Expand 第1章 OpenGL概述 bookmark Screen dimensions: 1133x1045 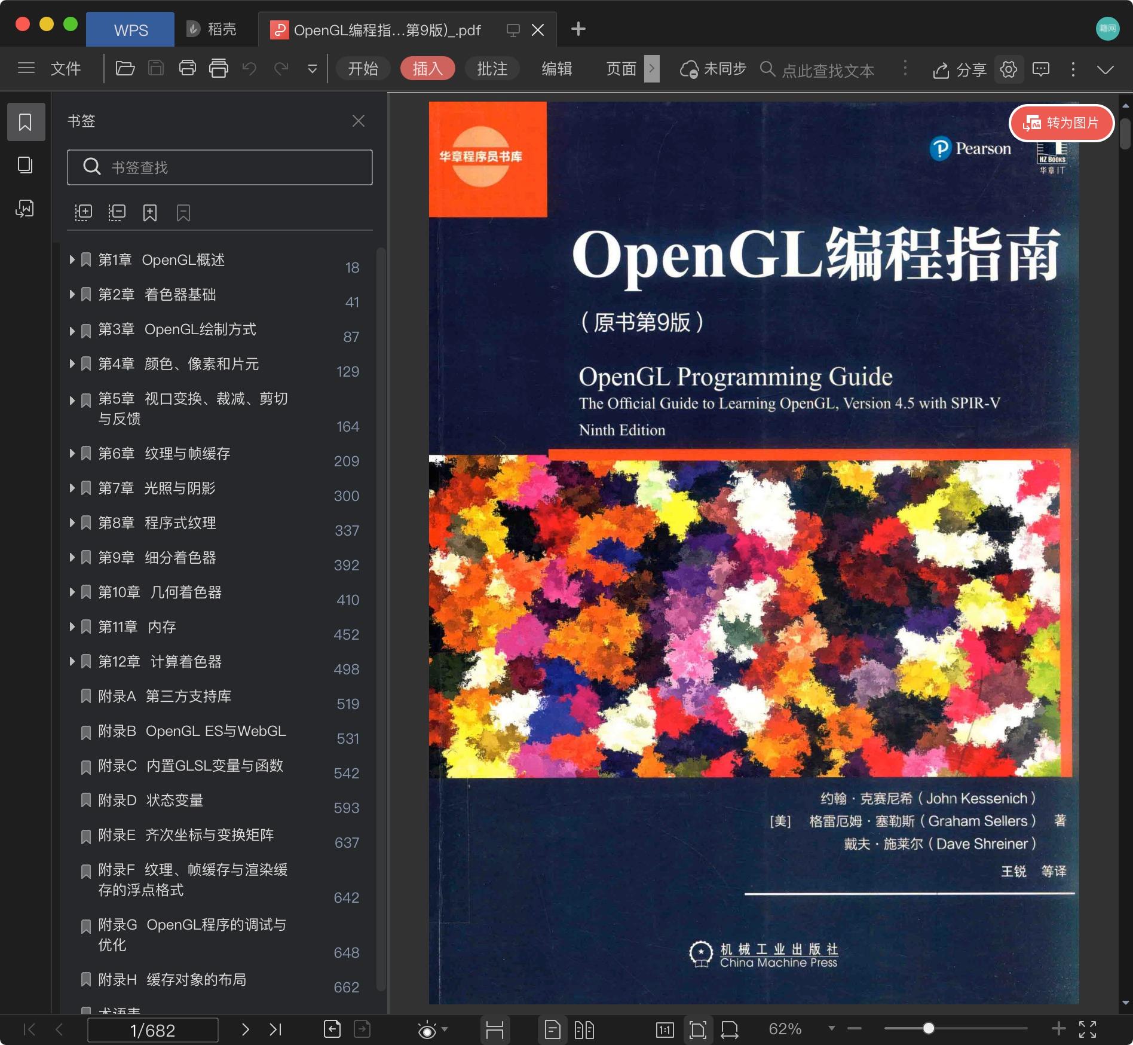click(72, 259)
